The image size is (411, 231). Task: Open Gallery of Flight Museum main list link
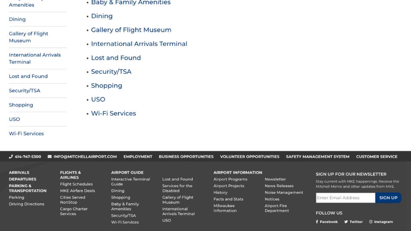tap(131, 30)
